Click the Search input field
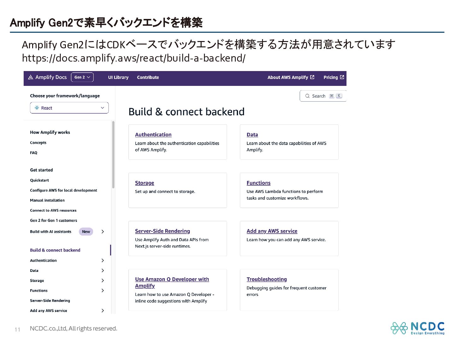 [x=323, y=96]
